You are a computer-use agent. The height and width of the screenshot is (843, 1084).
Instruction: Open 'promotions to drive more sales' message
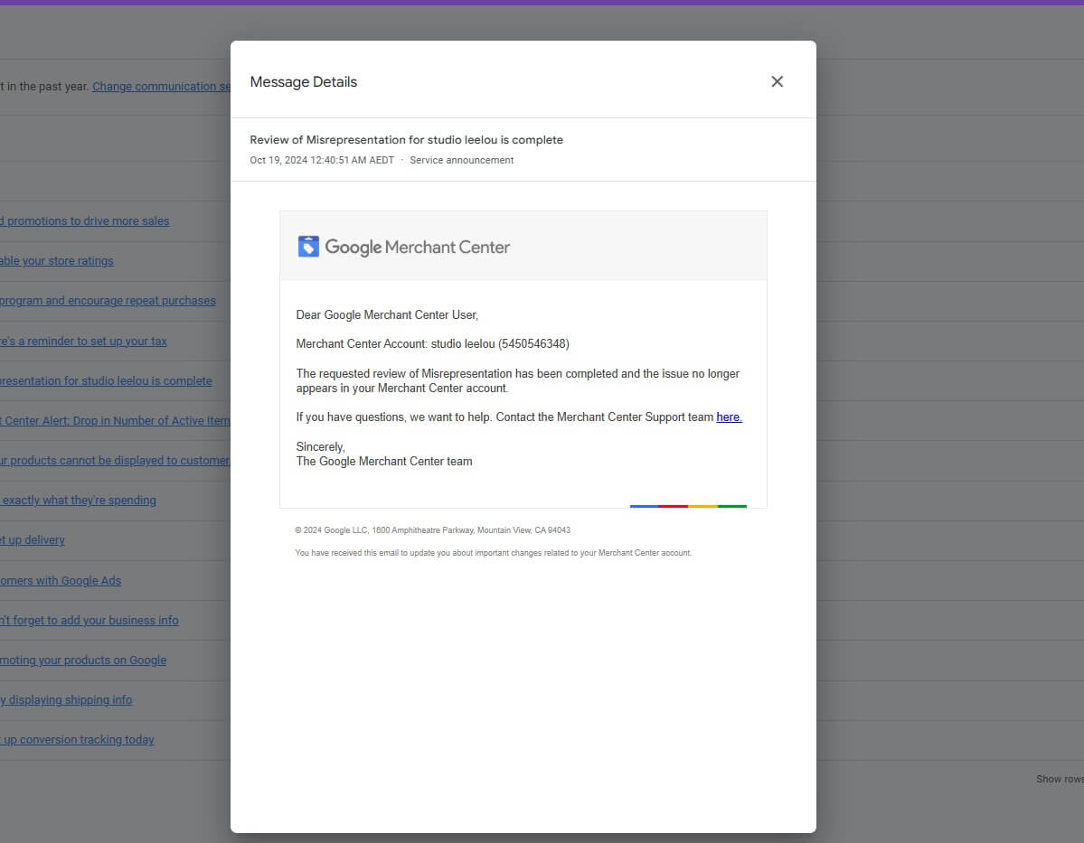[x=84, y=221]
